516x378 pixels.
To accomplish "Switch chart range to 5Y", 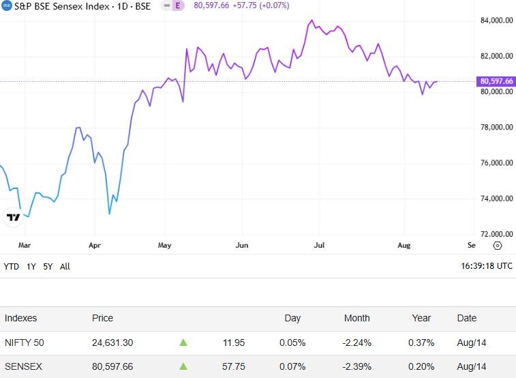I will (48, 267).
